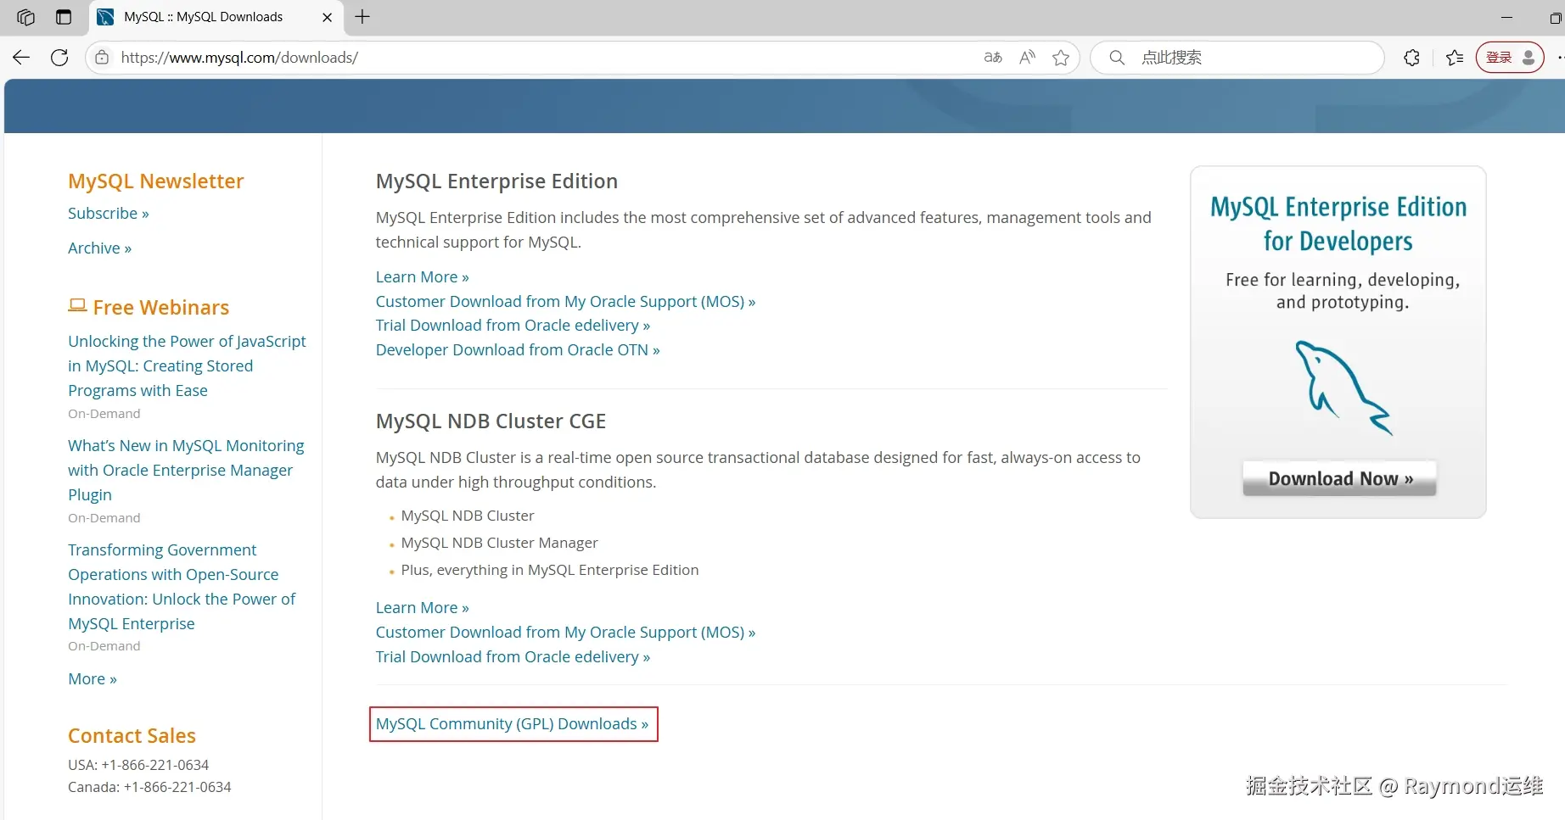
Task: View site information lock icon
Action: [x=102, y=58]
